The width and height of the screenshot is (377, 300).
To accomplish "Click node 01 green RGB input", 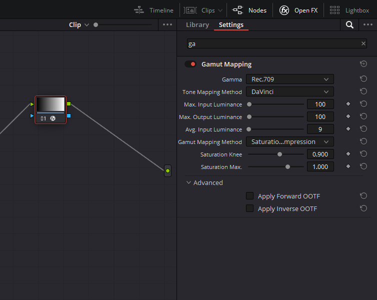I will [32, 104].
